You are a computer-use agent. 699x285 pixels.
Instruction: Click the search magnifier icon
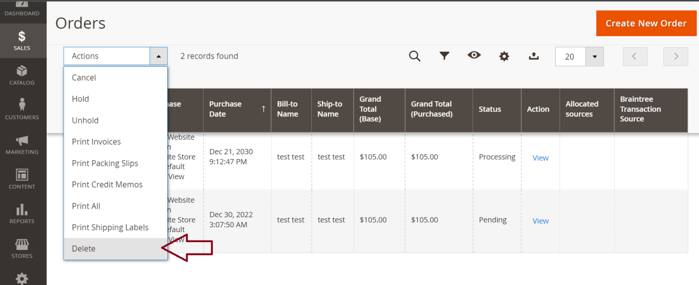point(414,56)
